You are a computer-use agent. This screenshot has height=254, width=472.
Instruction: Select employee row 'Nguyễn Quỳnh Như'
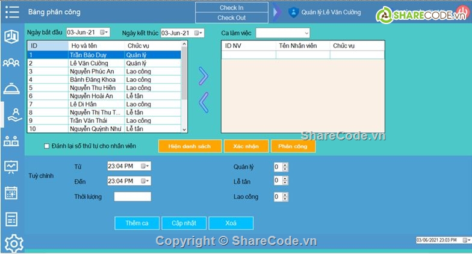(105, 129)
